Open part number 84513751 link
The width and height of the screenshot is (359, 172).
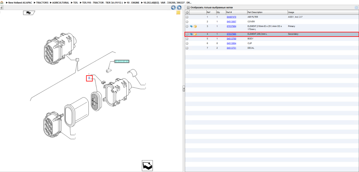pos(232,48)
